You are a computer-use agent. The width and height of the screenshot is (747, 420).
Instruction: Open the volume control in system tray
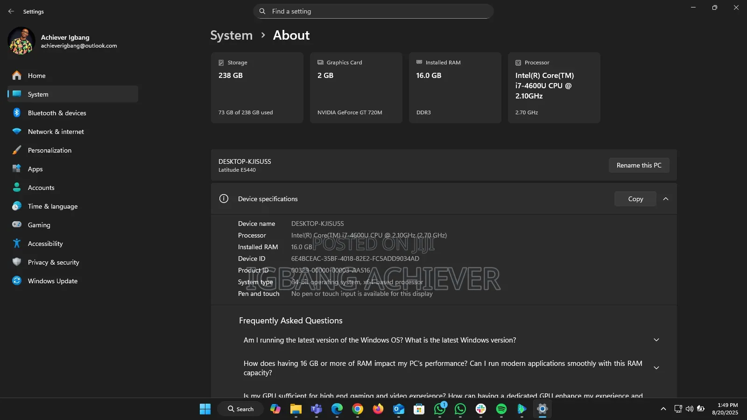point(689,409)
